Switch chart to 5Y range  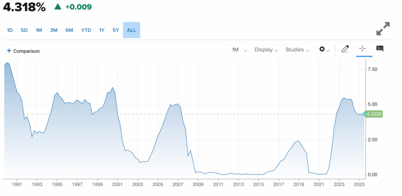[116, 30]
